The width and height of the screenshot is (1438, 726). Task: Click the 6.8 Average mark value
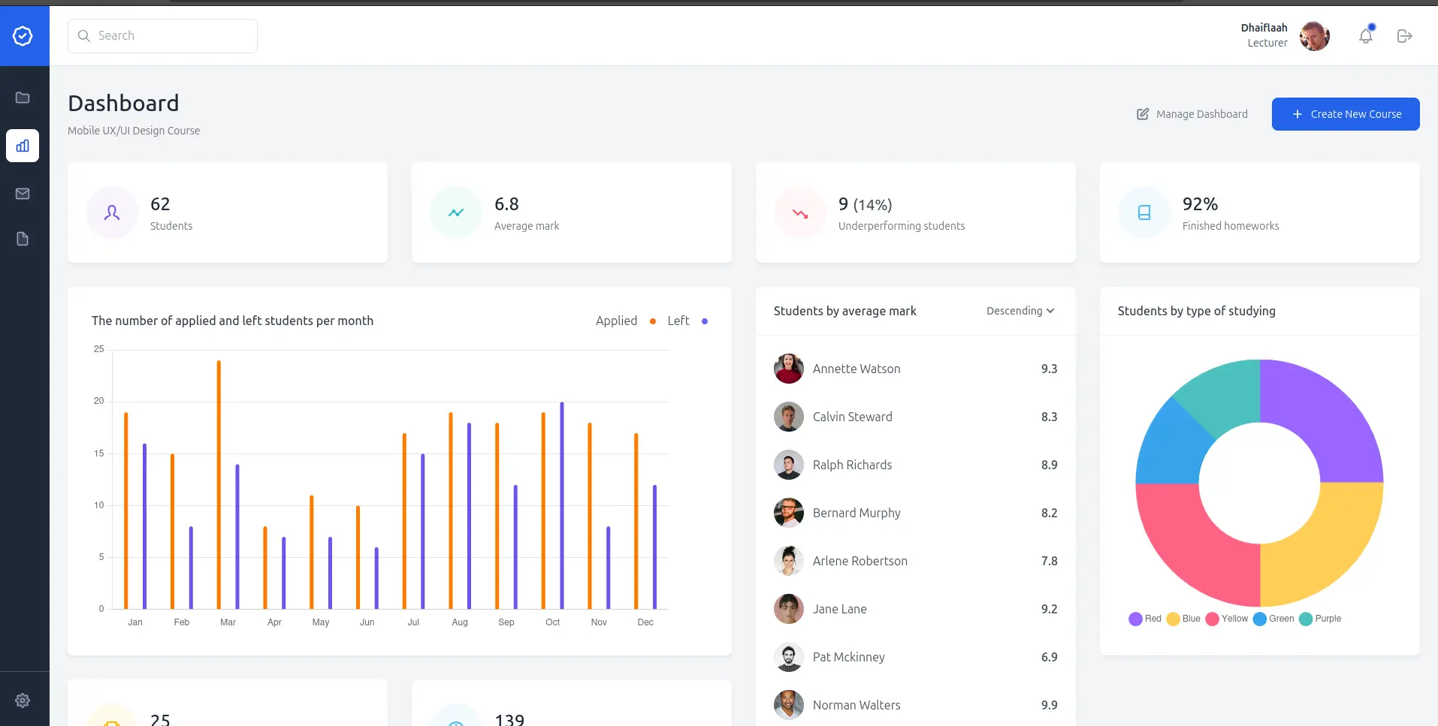click(506, 204)
